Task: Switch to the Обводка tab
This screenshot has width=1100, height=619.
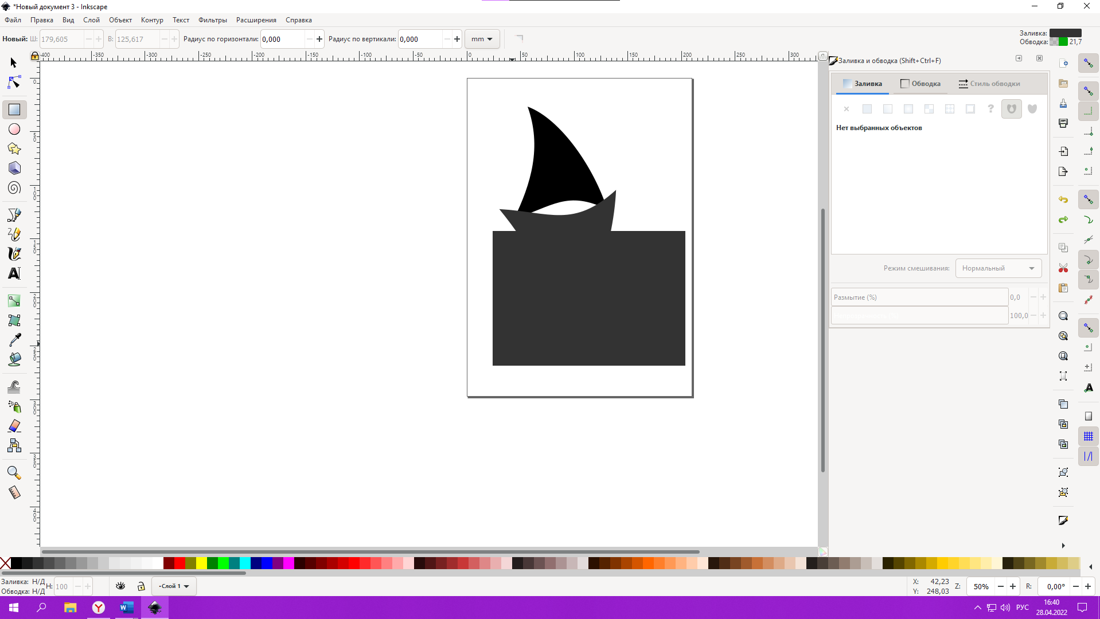Action: pyautogui.click(x=920, y=84)
